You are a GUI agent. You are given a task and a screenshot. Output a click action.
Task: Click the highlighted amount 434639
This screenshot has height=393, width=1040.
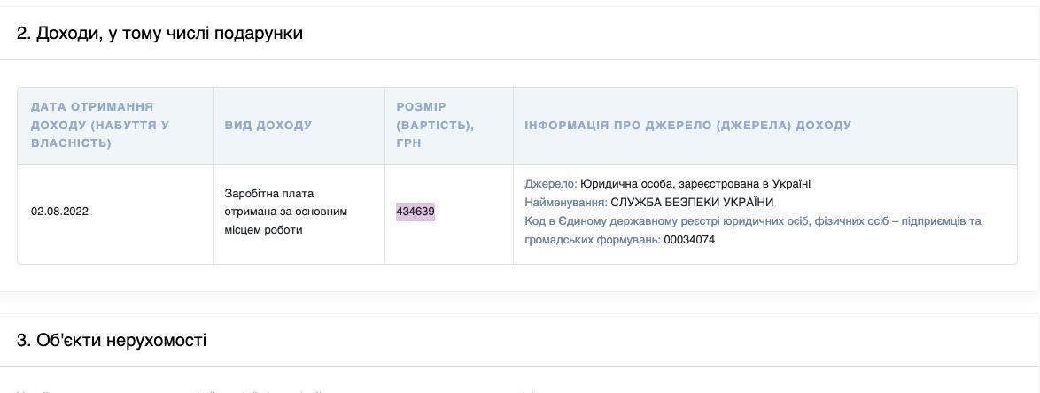click(415, 212)
